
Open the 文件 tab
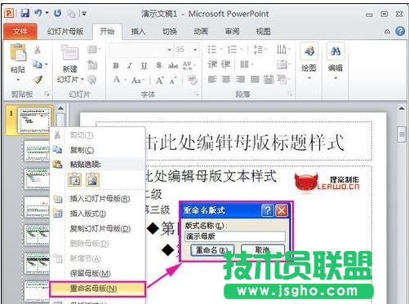(20, 32)
